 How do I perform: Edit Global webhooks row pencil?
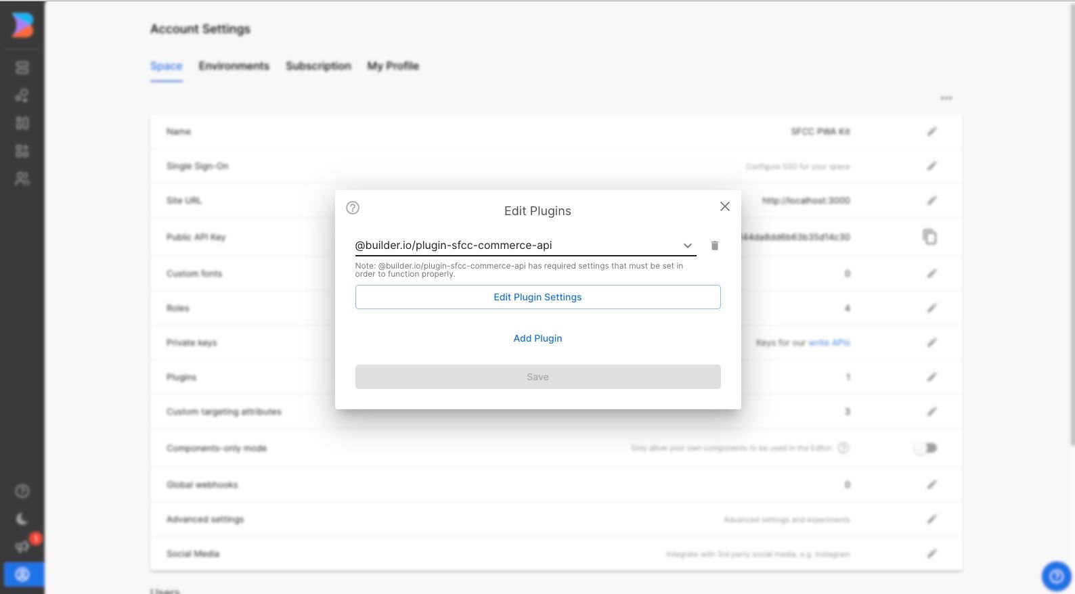(x=932, y=484)
